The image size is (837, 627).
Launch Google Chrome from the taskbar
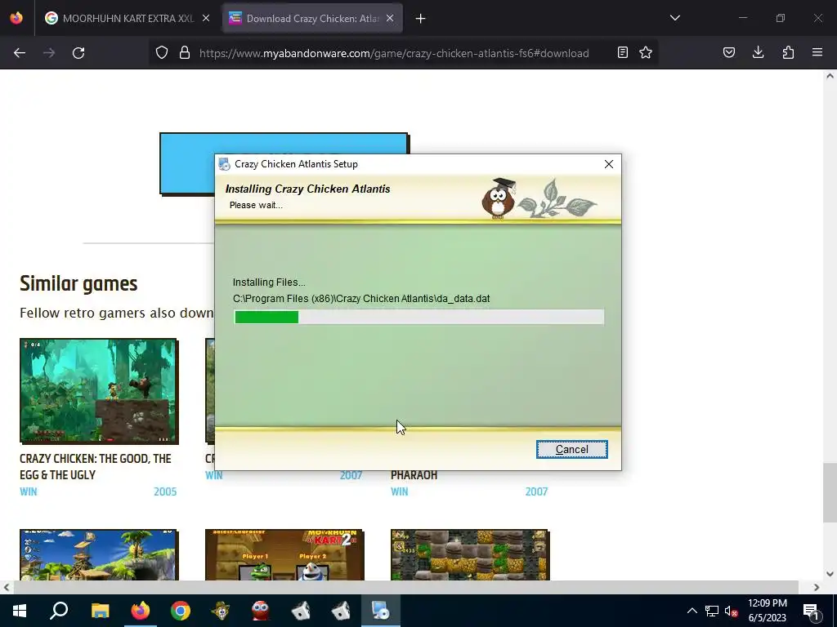click(x=181, y=611)
